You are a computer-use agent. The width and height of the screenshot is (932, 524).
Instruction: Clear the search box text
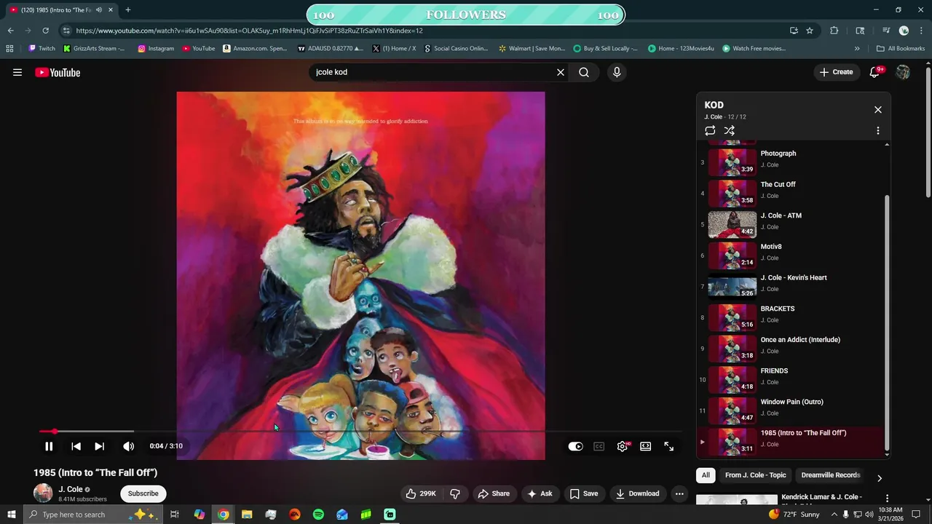[x=561, y=72]
